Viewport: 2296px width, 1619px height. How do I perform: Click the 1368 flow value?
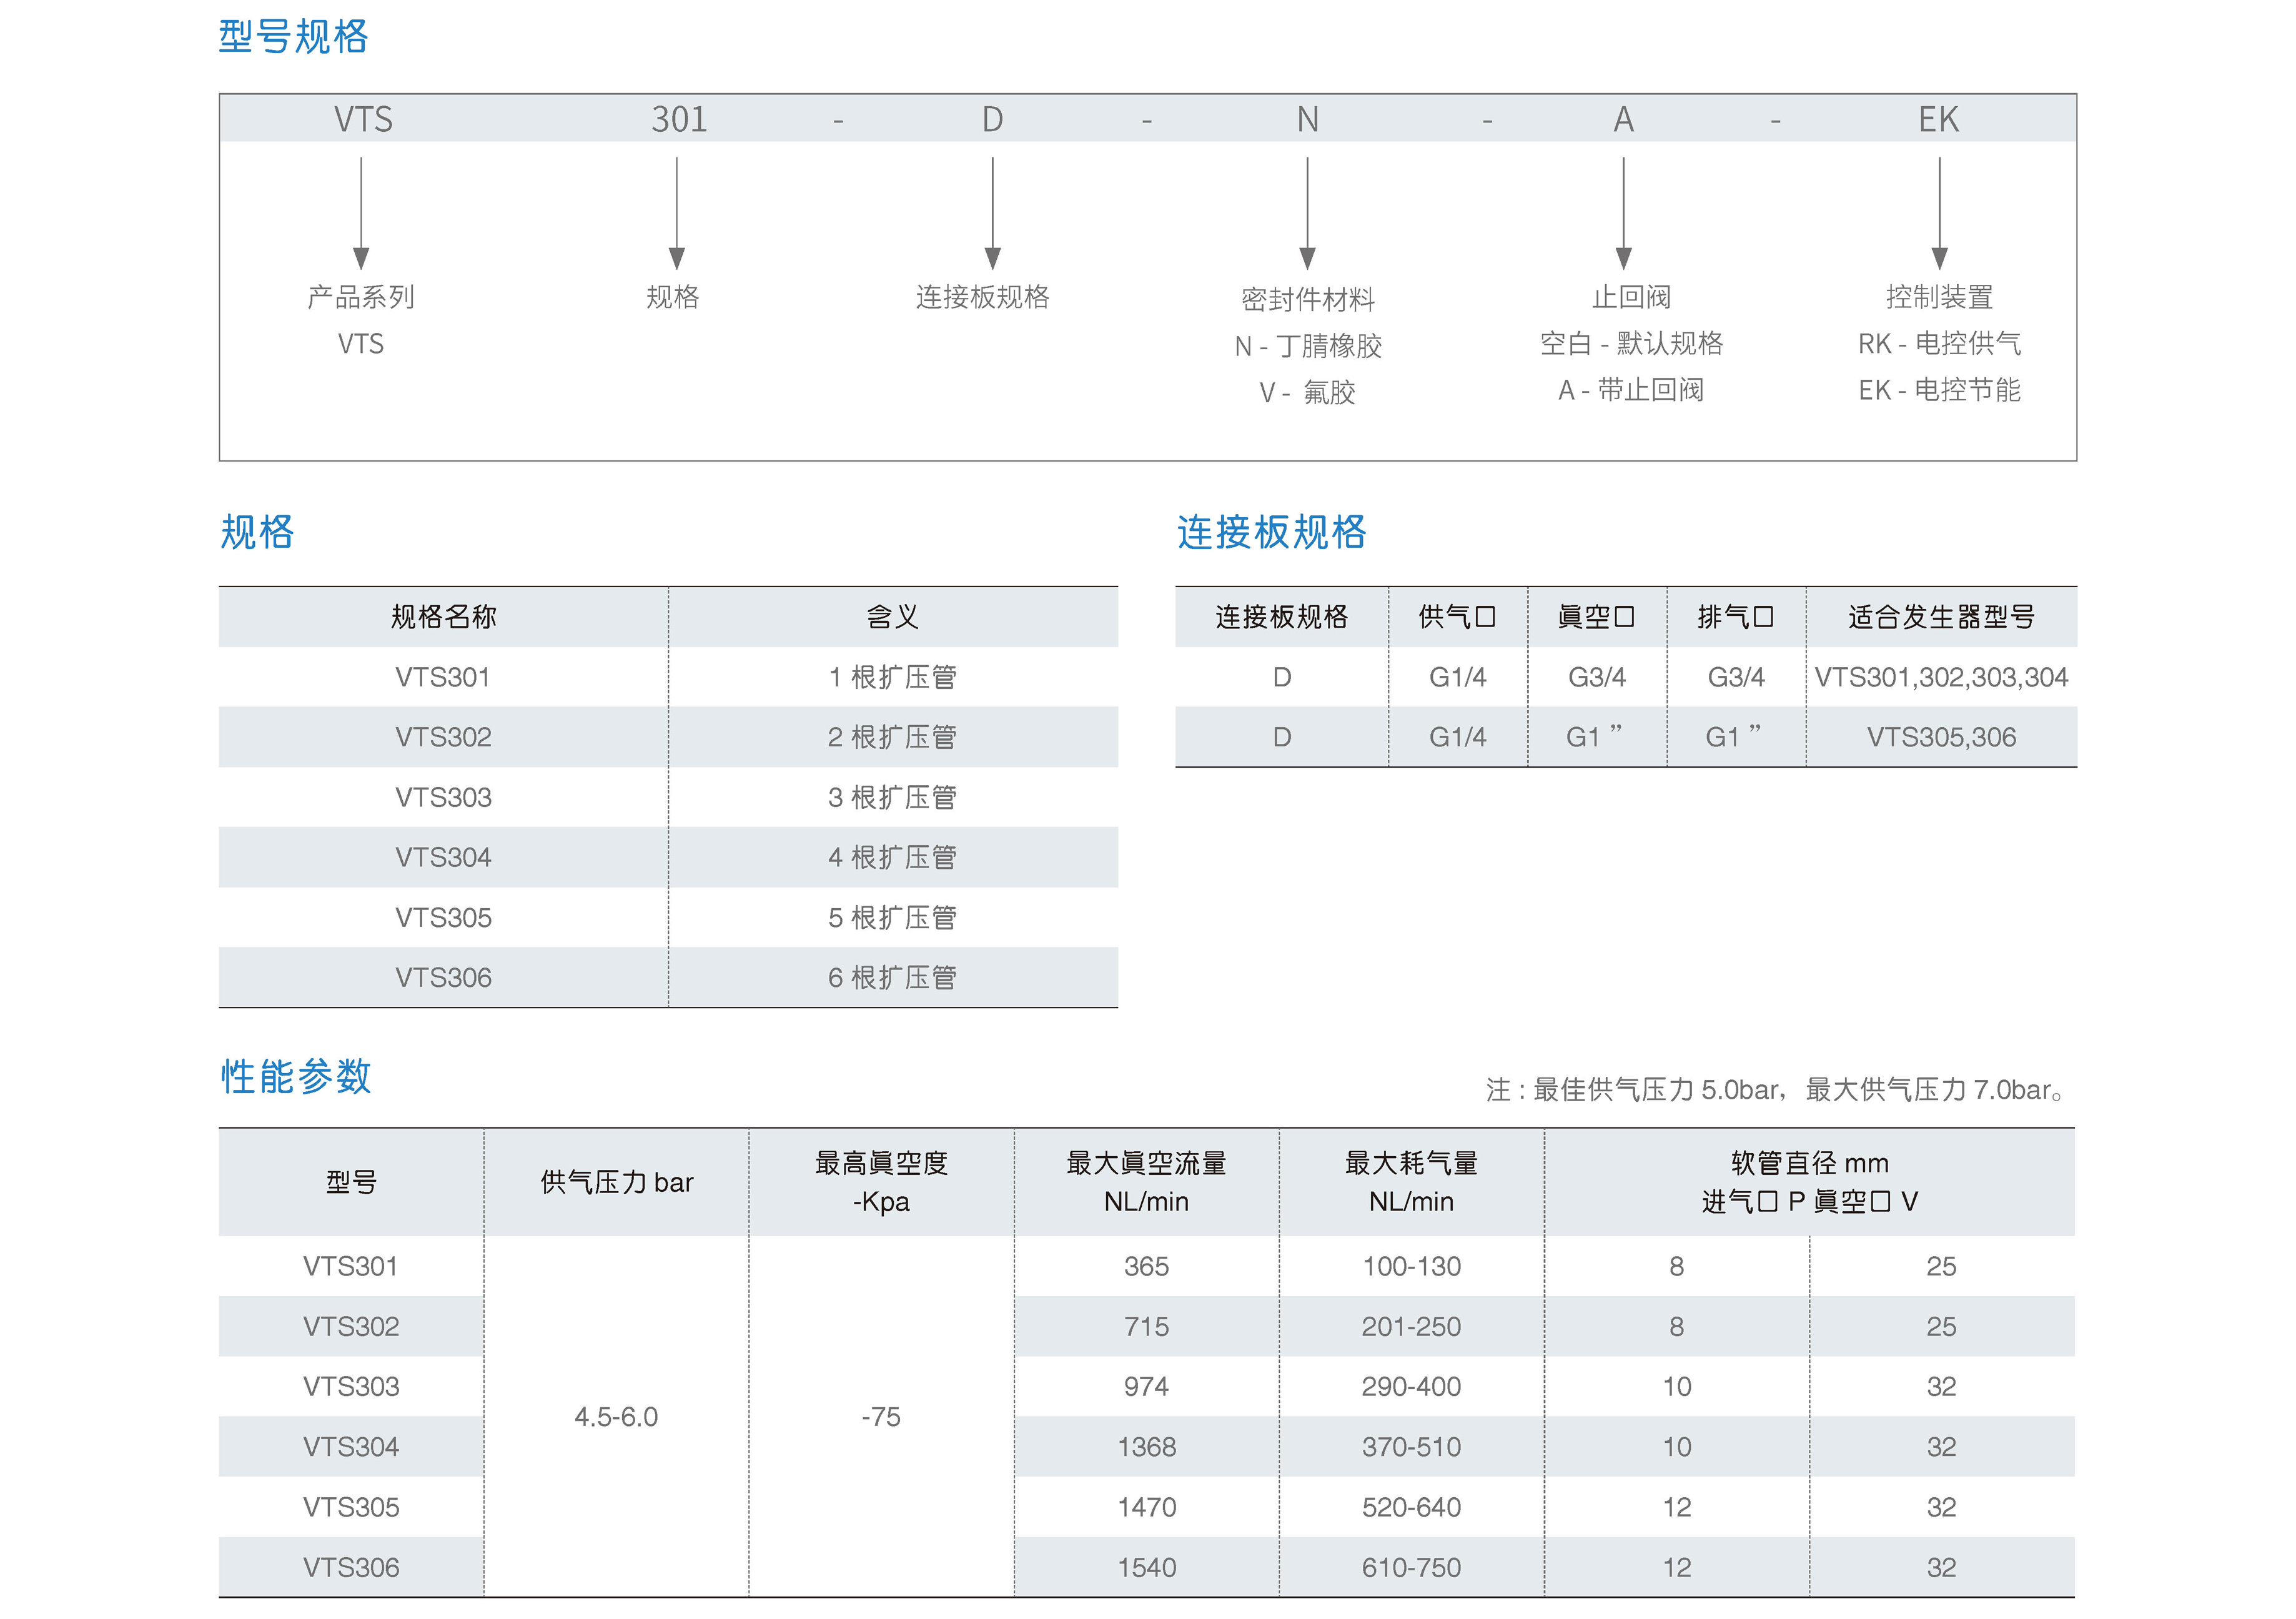[x=1146, y=1446]
